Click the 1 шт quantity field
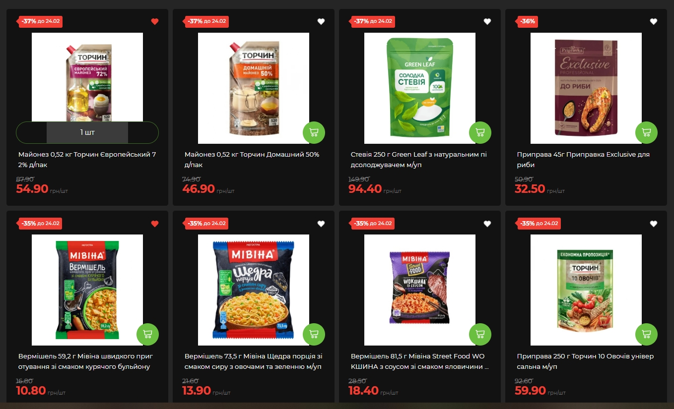Viewport: 674px width, 409px height. [87, 132]
